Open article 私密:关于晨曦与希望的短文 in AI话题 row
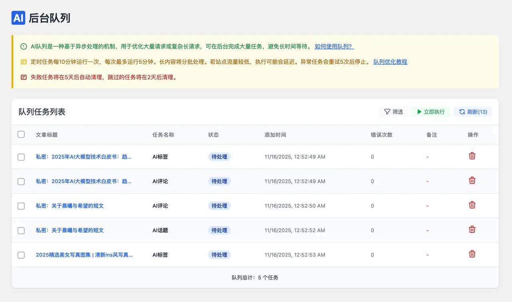The width and height of the screenshot is (512, 302). point(70,231)
